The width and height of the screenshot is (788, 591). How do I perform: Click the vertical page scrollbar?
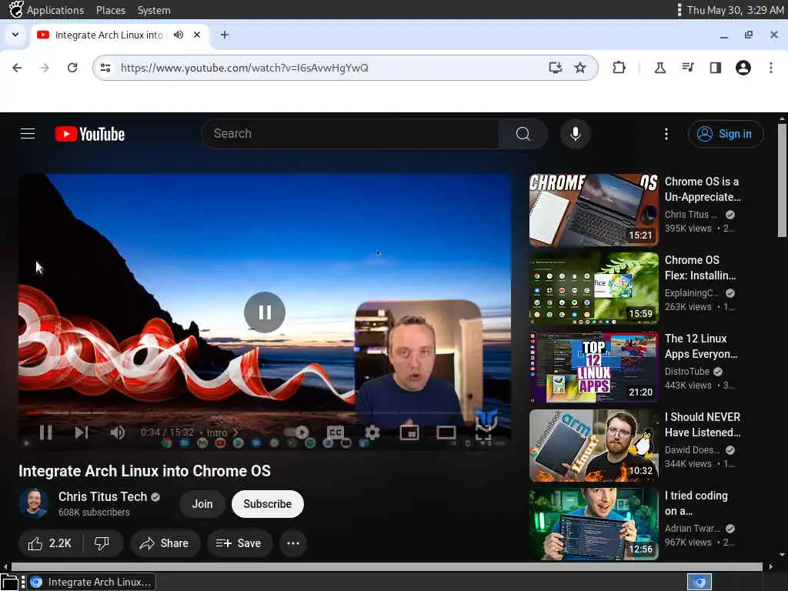782,181
